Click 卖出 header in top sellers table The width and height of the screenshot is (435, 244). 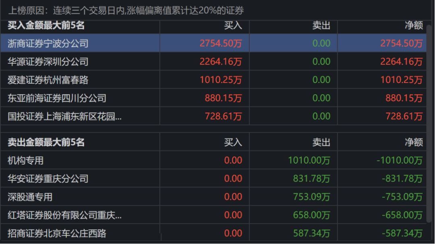click(x=321, y=143)
